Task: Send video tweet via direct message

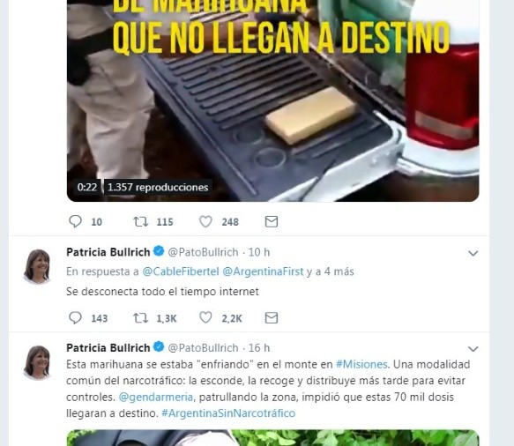Action: [272, 221]
